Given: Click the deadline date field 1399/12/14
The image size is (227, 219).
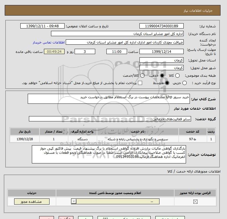Looking at the screenshot, I should (162, 51).
